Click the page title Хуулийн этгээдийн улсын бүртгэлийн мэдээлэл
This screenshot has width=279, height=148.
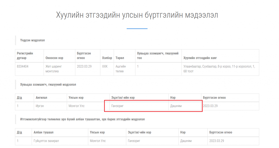[137, 15]
